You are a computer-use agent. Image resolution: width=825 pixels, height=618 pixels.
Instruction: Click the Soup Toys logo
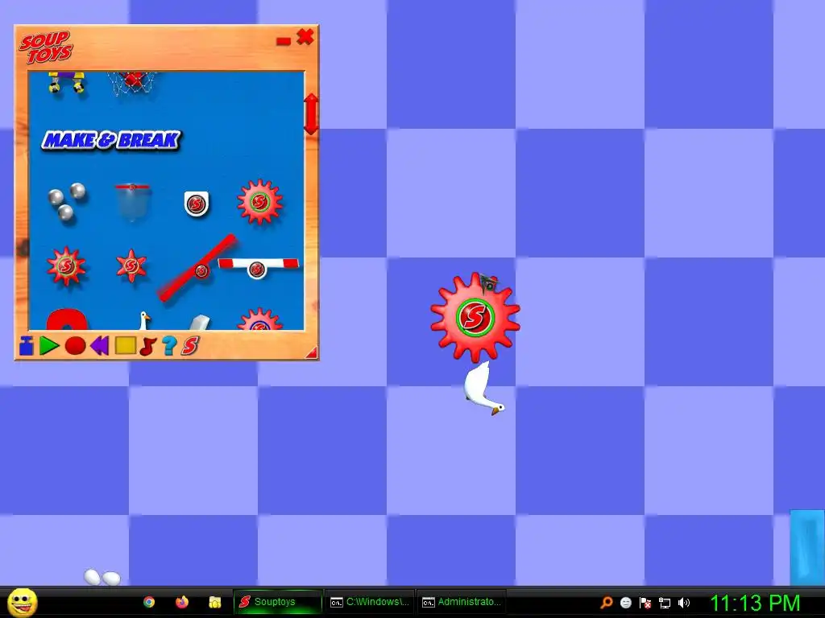pos(46,47)
